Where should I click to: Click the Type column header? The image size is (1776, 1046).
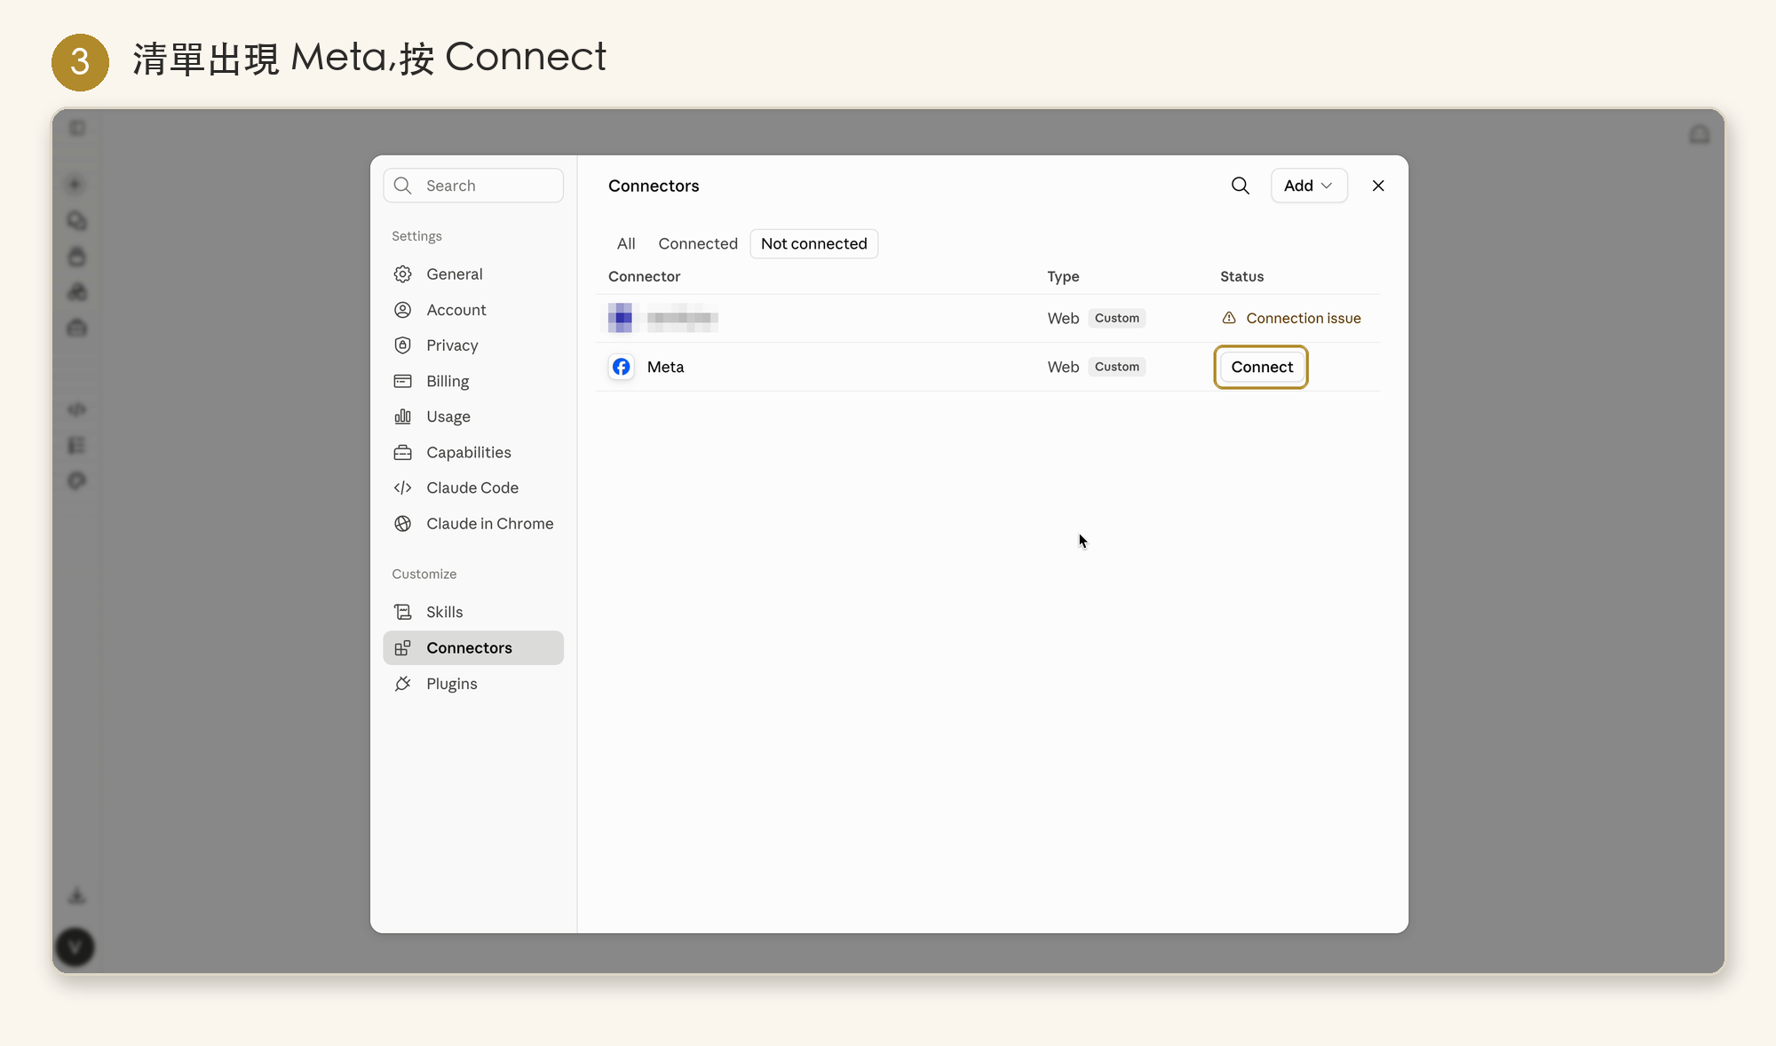click(x=1063, y=276)
